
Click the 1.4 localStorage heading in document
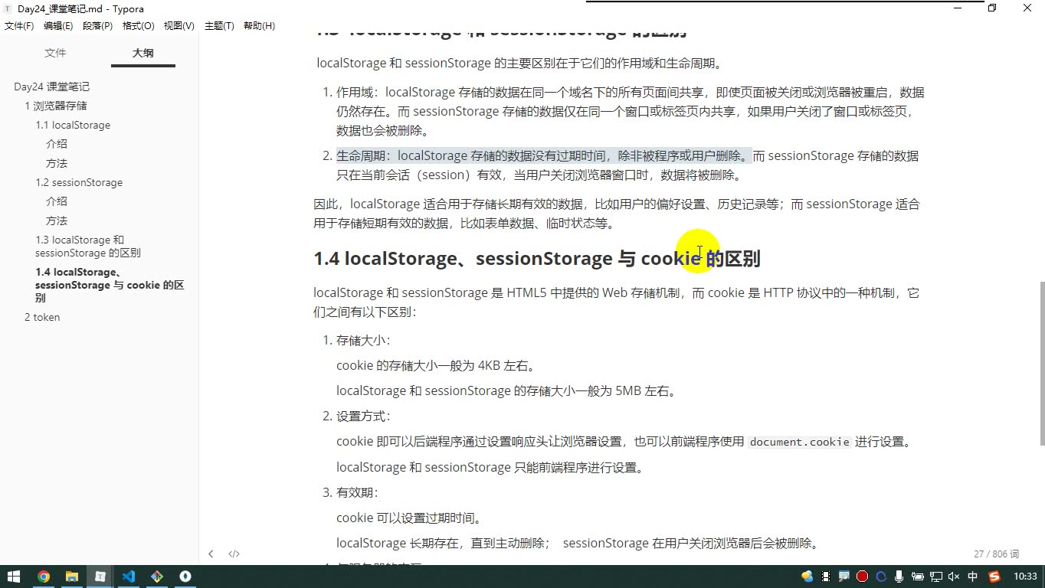coord(537,259)
